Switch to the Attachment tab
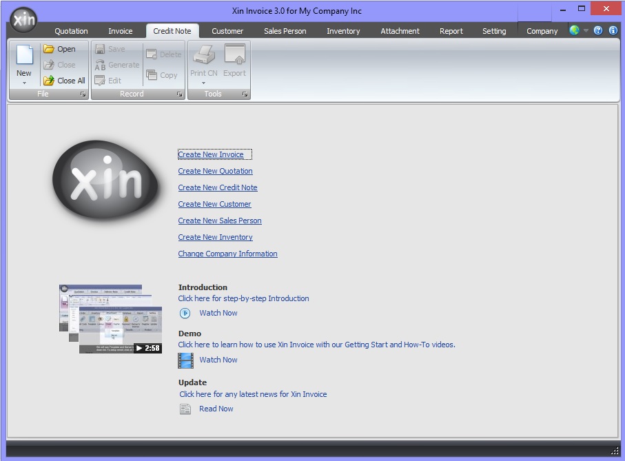 [400, 31]
